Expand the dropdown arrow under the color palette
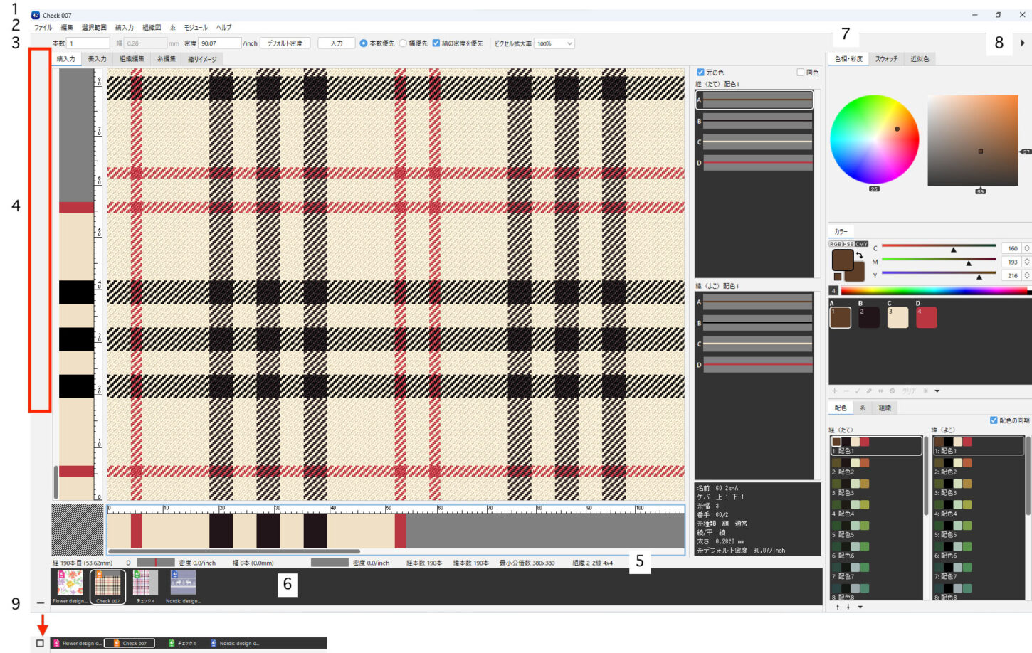 coord(937,391)
